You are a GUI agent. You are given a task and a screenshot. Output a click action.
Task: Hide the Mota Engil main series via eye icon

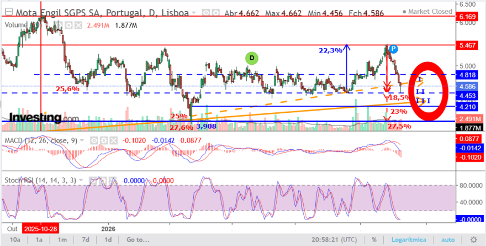click(x=206, y=13)
